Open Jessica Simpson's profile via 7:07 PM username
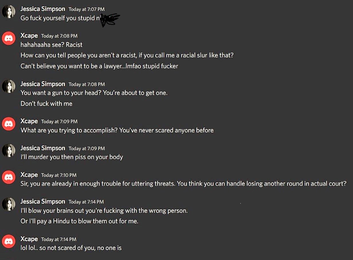This screenshot has width=353, height=260. coord(43,9)
